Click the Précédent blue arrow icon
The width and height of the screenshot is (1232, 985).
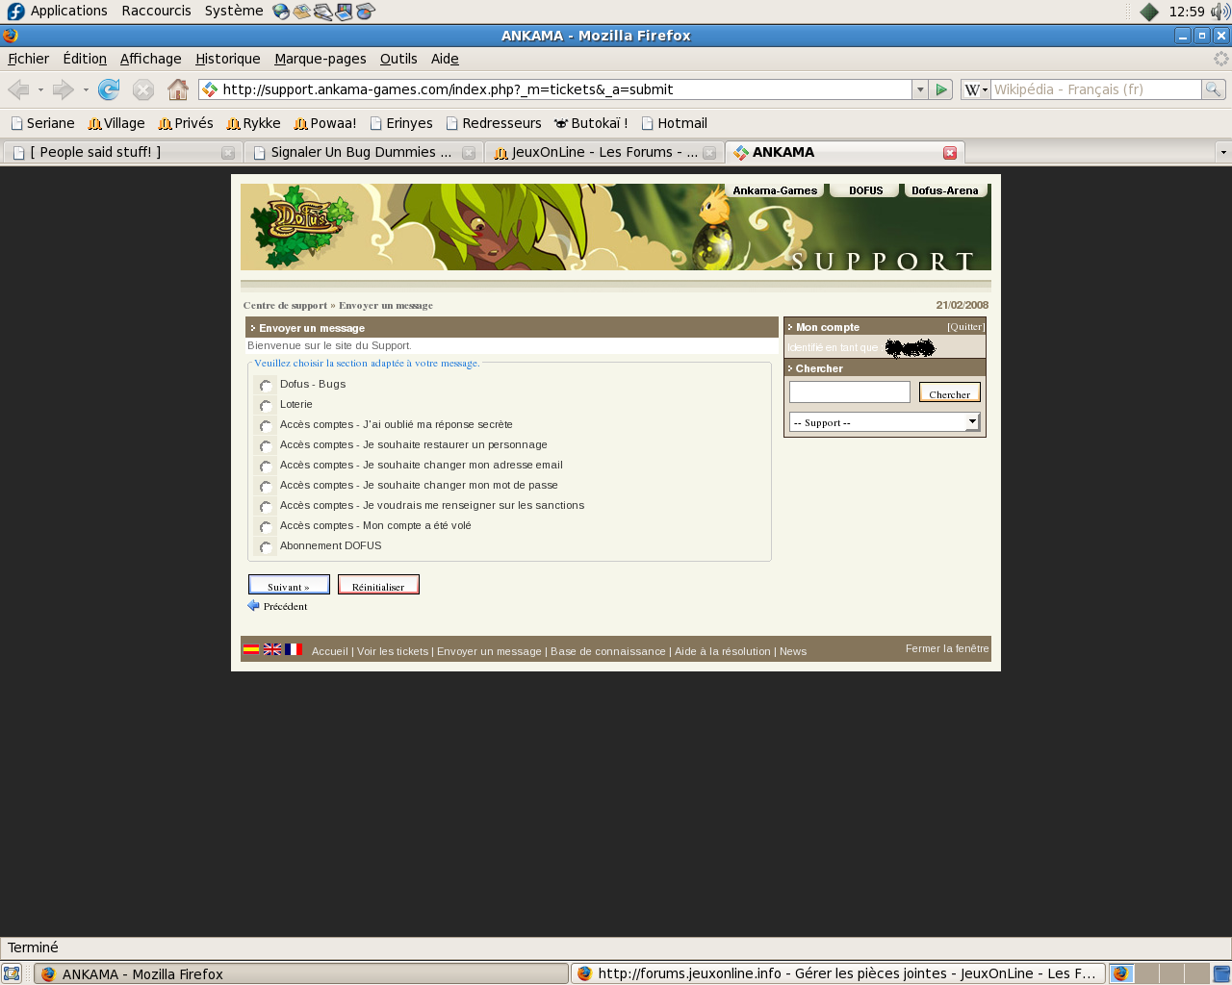[x=253, y=605]
